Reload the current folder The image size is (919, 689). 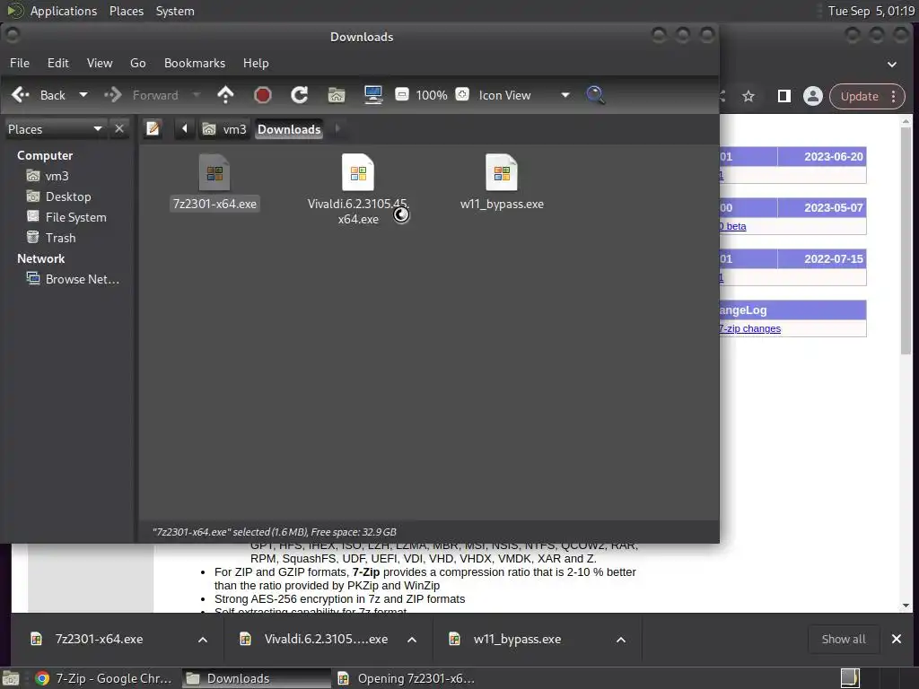coord(300,95)
